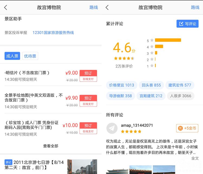The height and width of the screenshot is (174, 203).
Task: Tap the 5-star rating distribution bar
Action: (x=168, y=40)
